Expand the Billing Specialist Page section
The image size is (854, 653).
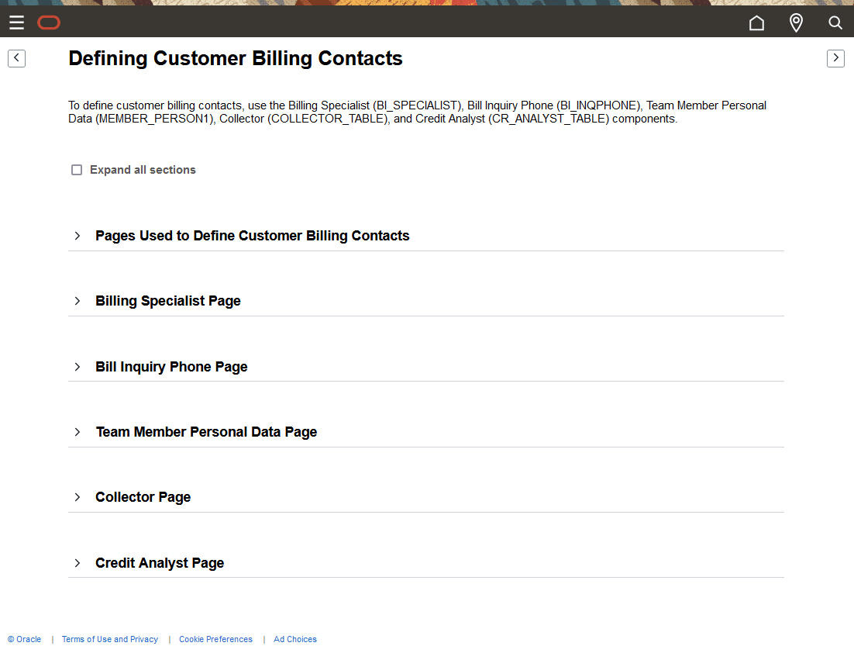[167, 301]
